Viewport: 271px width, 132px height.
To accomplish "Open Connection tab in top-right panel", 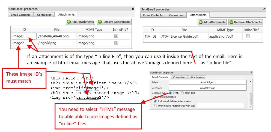I will point(176,15).
